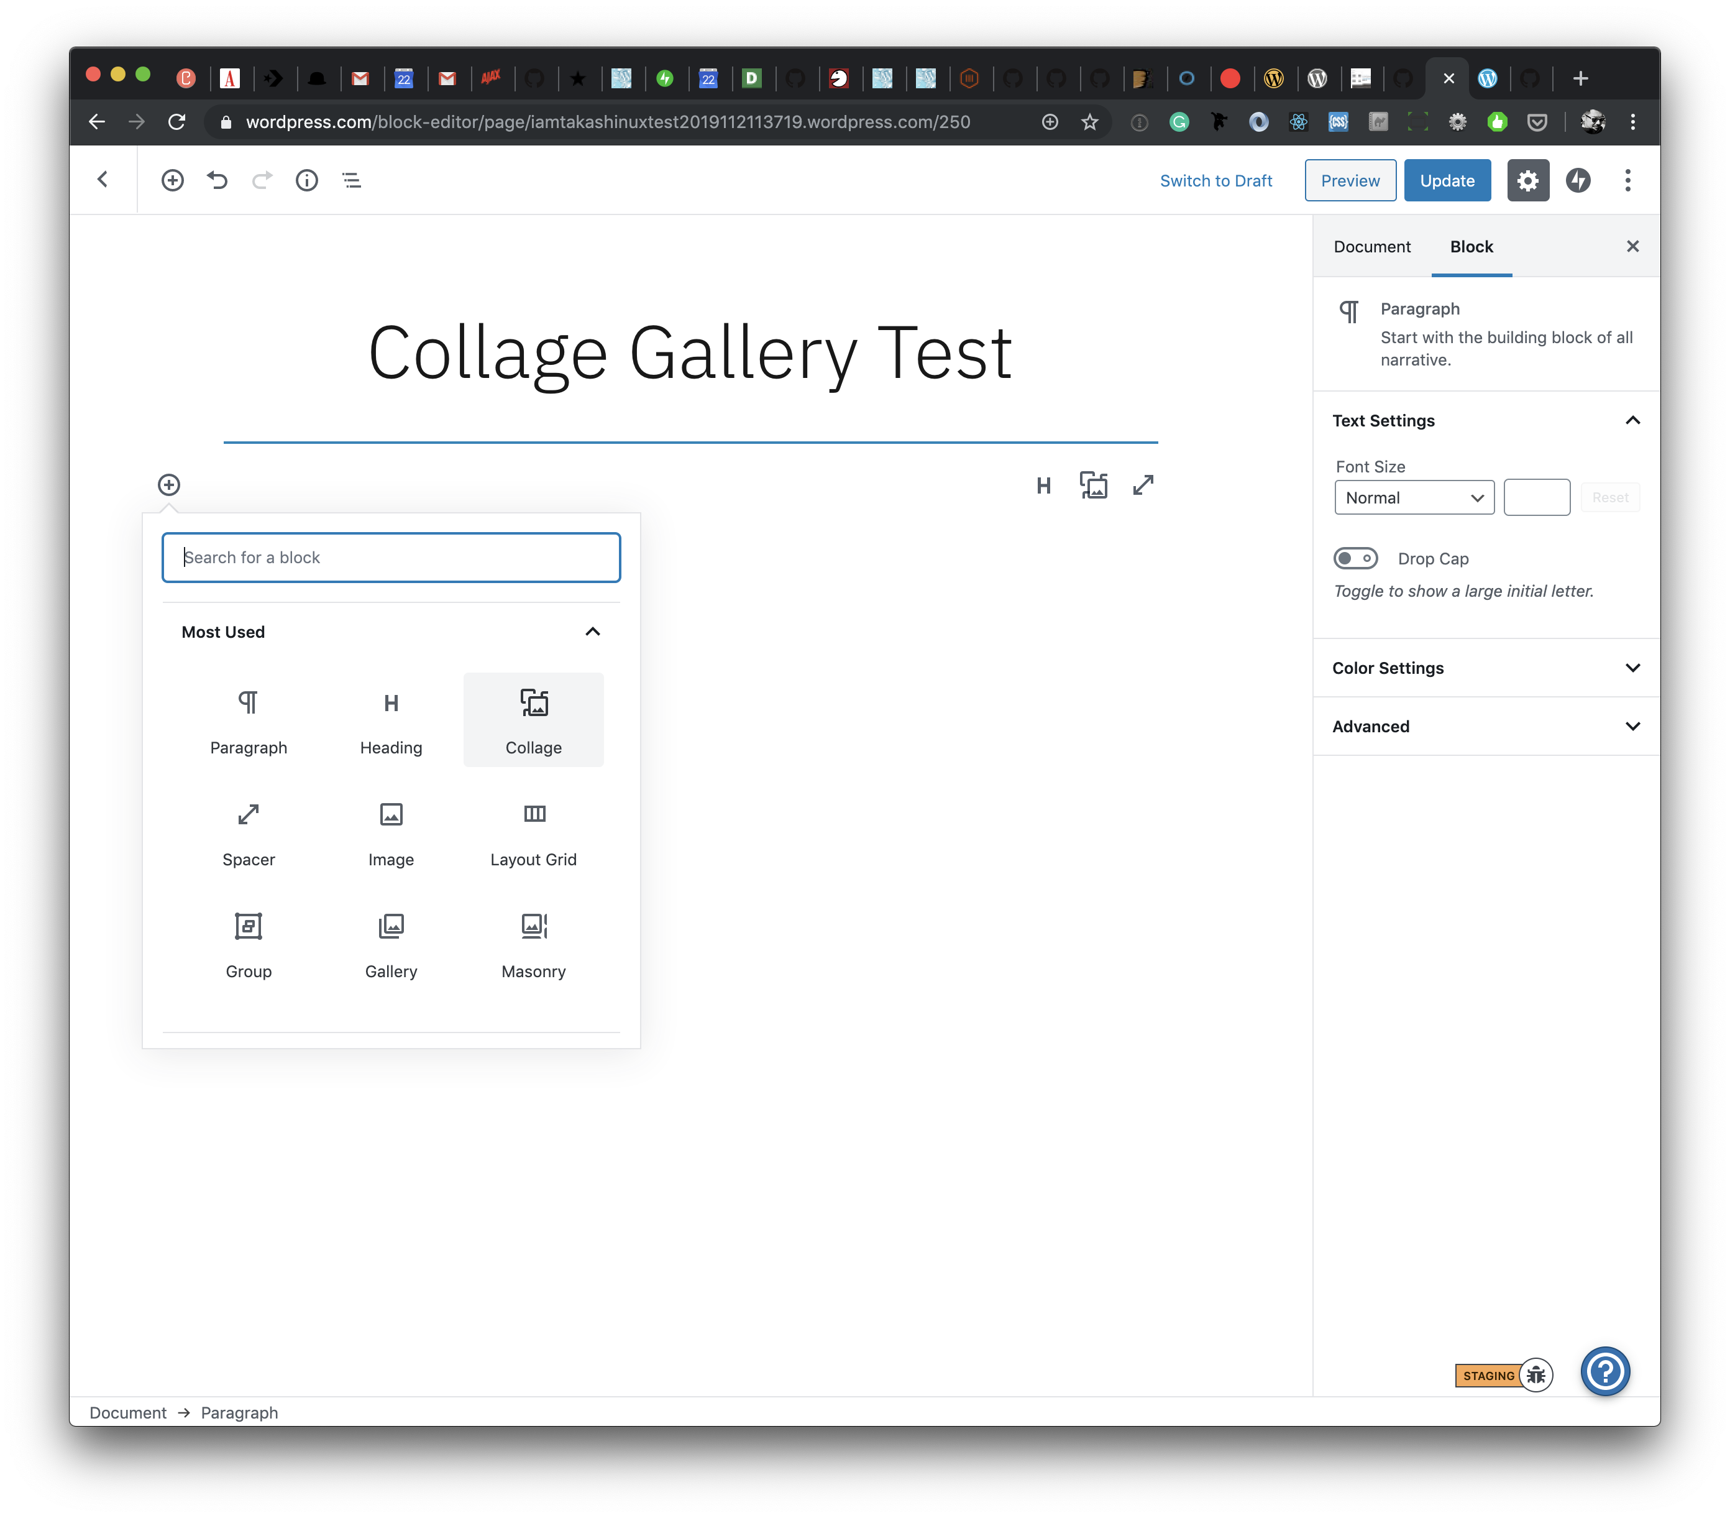Viewport: 1730px width, 1518px height.
Task: Open the Block navigation list icon
Action: [351, 180]
